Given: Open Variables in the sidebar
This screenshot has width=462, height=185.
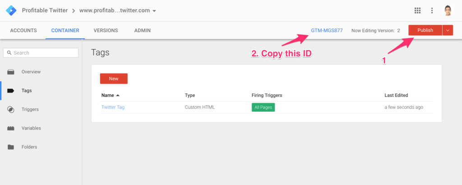Looking at the screenshot, I should click(x=31, y=129).
